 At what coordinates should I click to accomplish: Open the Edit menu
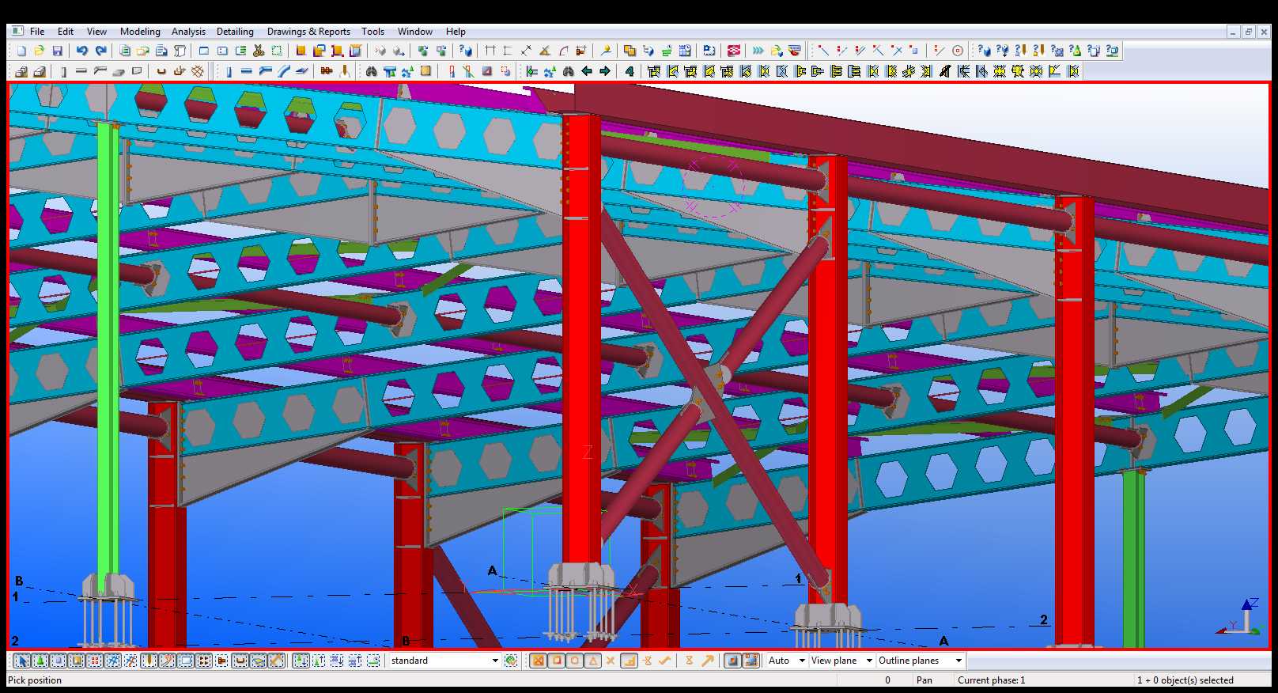pos(66,32)
